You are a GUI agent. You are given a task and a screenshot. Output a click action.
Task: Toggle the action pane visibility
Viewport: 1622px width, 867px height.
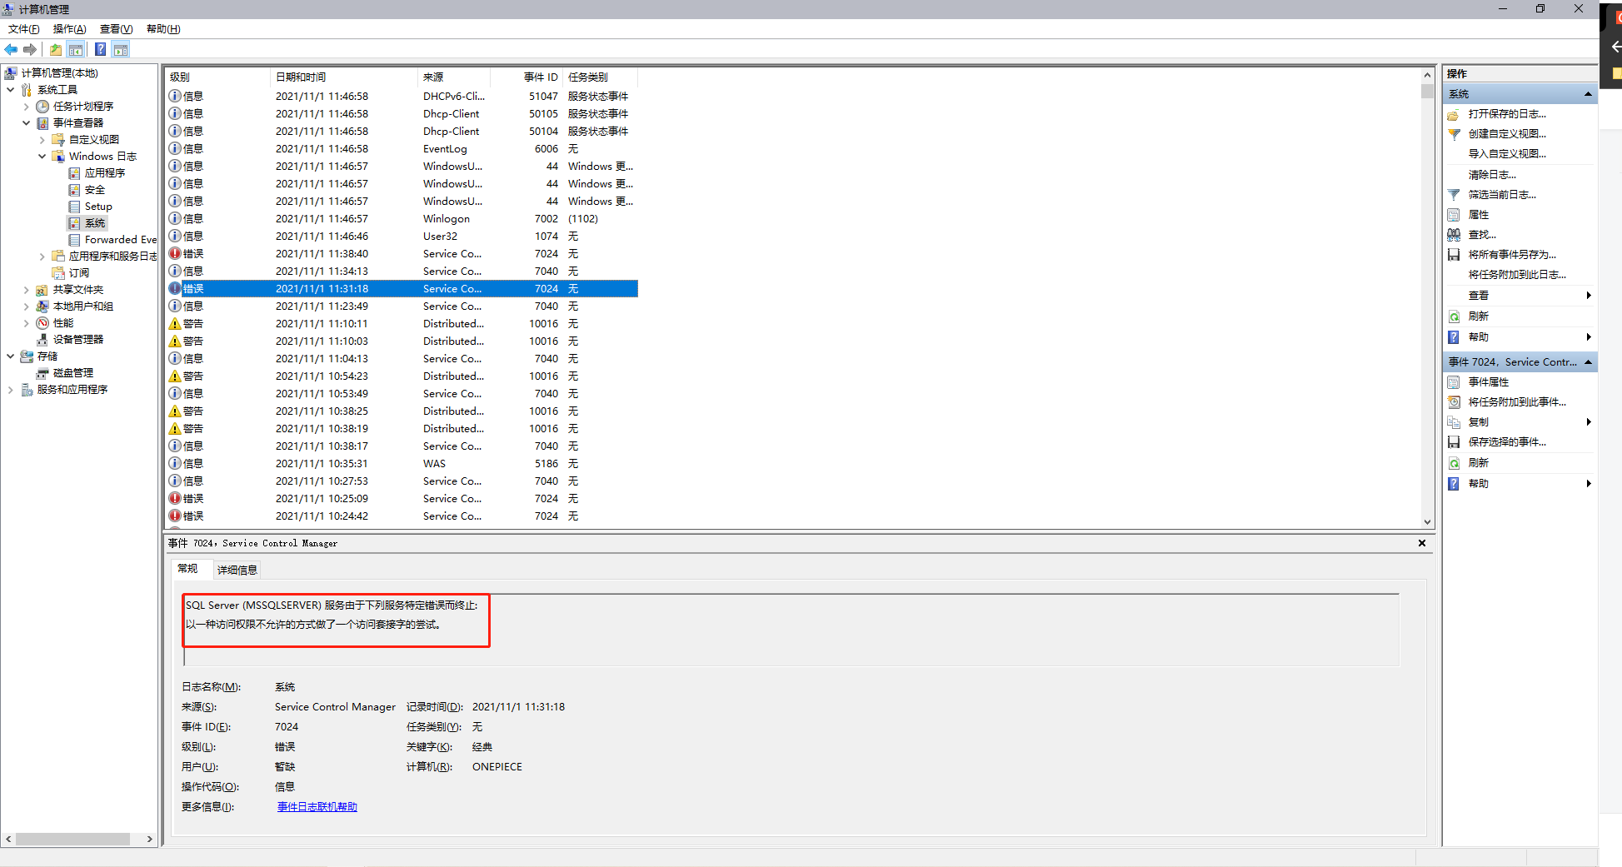coord(121,49)
